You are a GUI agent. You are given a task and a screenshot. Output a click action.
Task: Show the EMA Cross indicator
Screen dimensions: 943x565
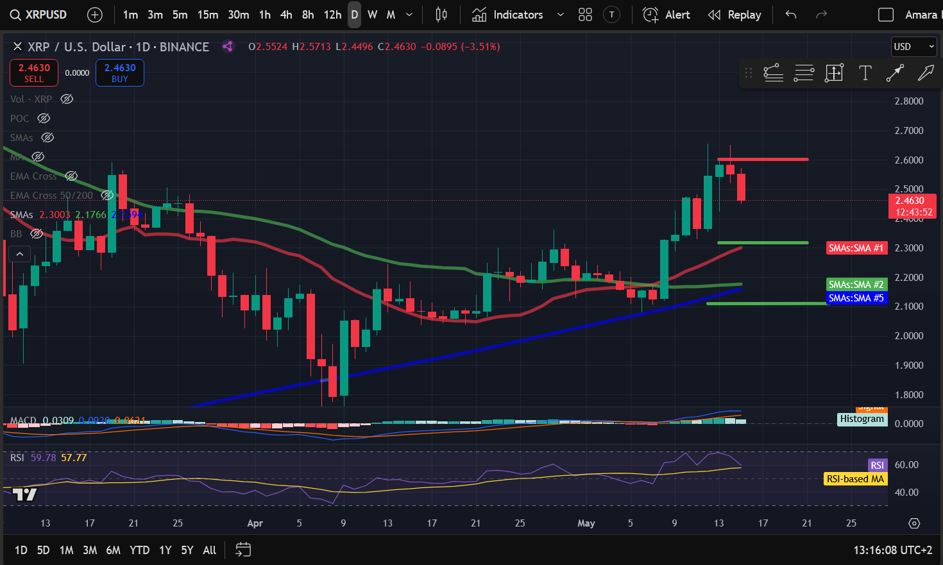click(x=71, y=176)
